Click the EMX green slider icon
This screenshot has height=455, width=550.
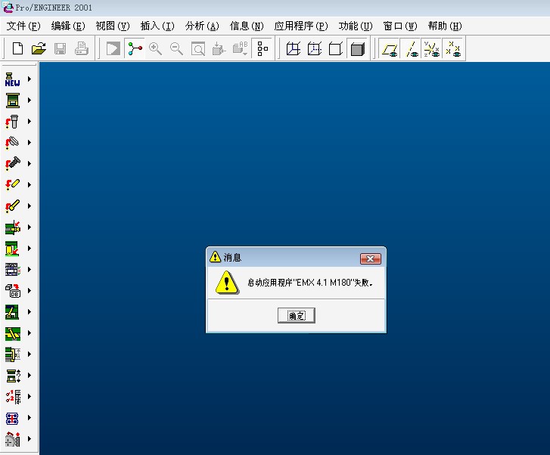[x=13, y=312]
